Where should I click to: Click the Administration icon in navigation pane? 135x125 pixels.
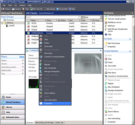click(3, 117)
